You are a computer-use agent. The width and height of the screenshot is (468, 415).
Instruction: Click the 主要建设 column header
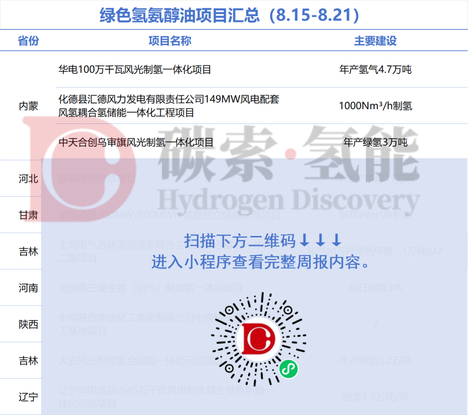(x=375, y=41)
